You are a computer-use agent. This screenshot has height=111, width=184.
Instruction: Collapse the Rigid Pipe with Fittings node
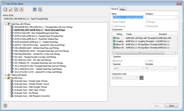tap(5, 24)
